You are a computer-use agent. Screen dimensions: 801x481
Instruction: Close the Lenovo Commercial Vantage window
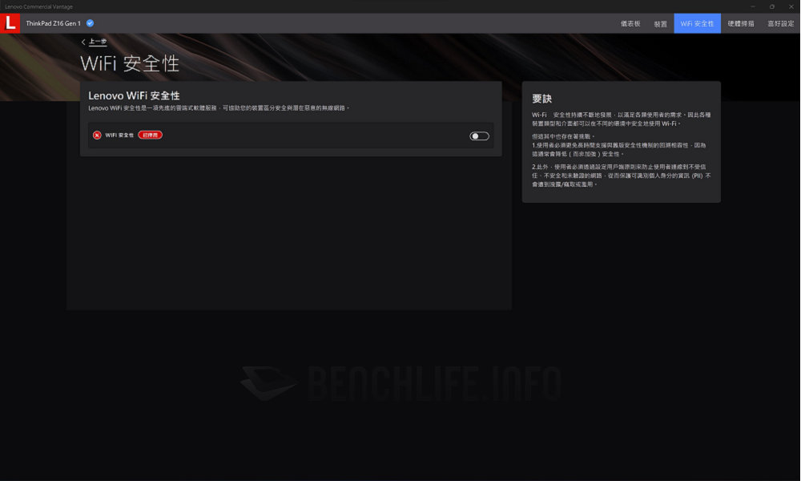tap(790, 6)
